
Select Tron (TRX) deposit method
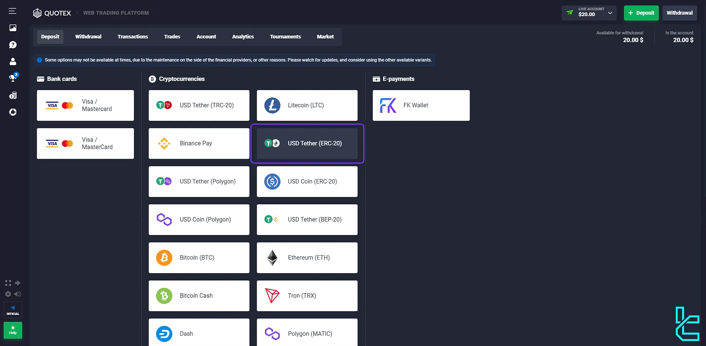coord(307,296)
